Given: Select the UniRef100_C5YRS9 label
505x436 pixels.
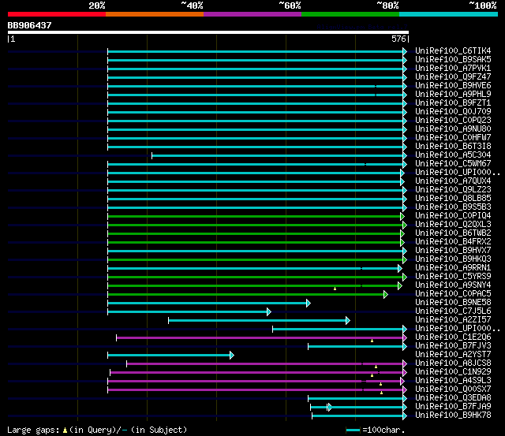Looking at the screenshot, I should (x=453, y=277).
